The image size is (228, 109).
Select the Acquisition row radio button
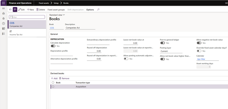point(53,87)
